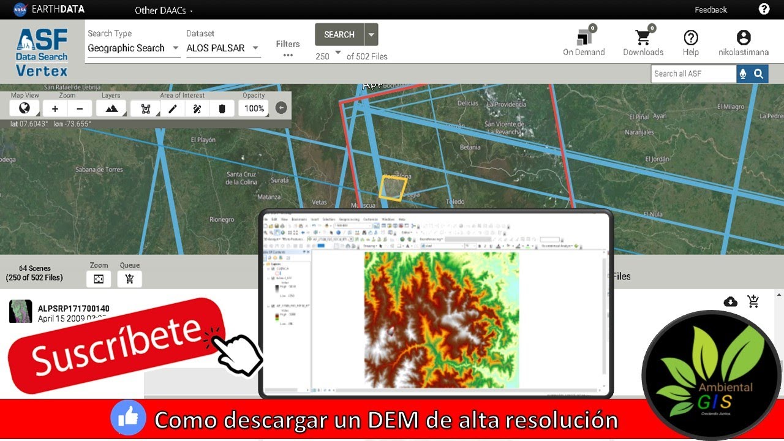Expand the Other DAACs menu
784x441 pixels.
tap(164, 10)
